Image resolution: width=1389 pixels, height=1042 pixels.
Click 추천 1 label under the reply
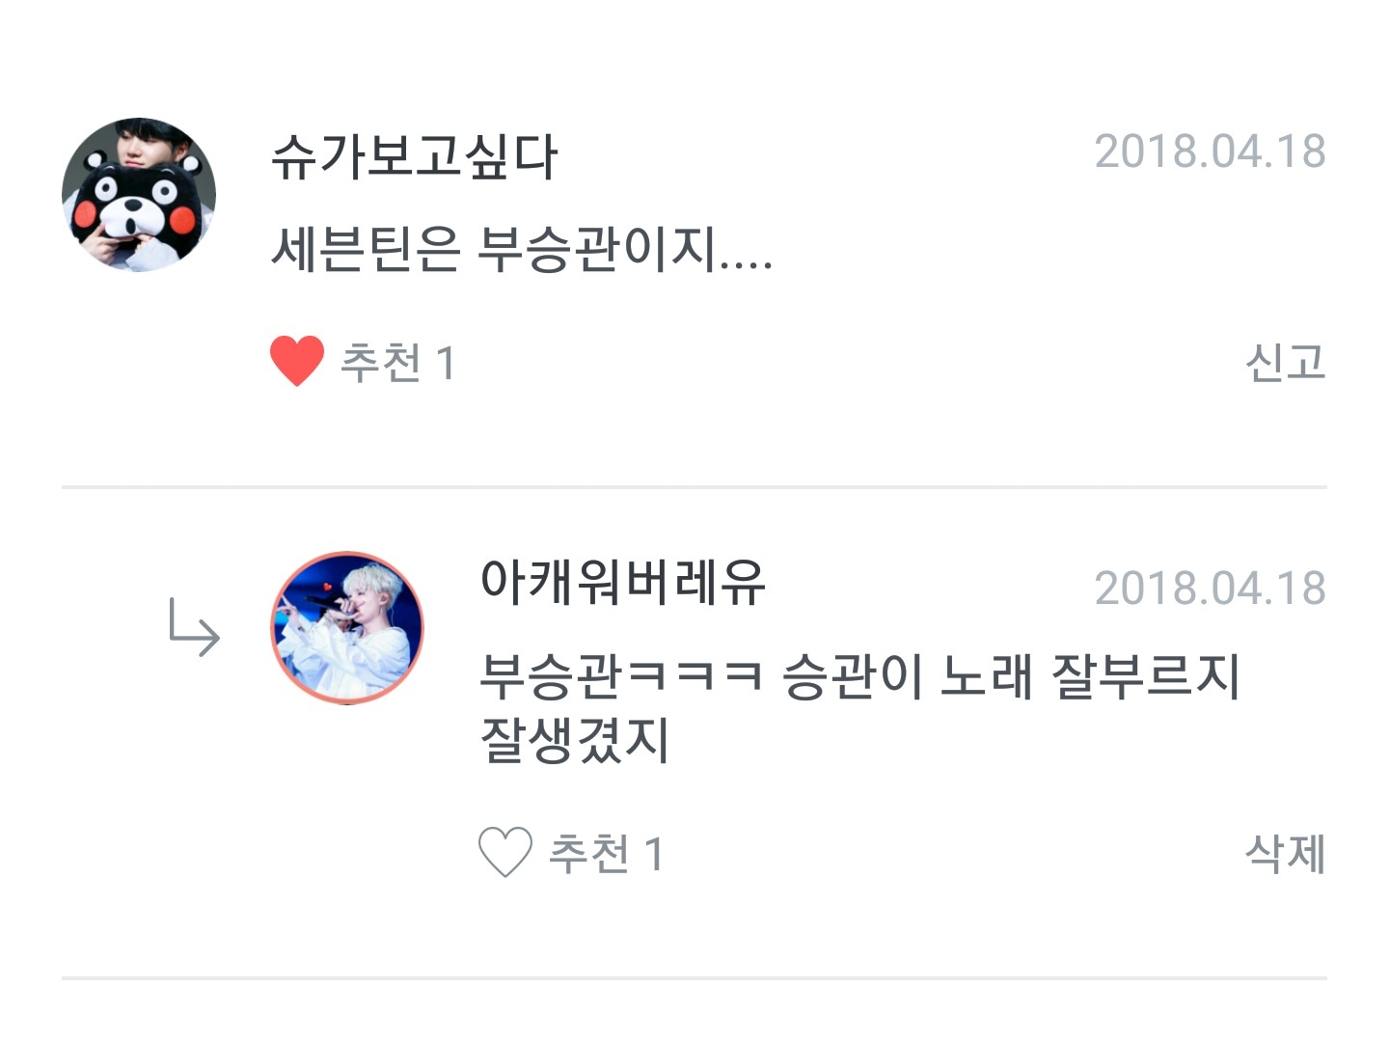(x=606, y=854)
